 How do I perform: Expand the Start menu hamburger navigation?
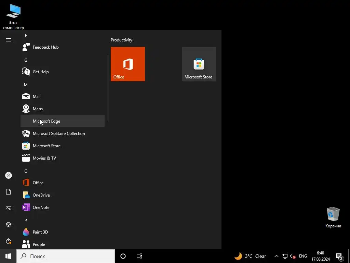point(9,40)
